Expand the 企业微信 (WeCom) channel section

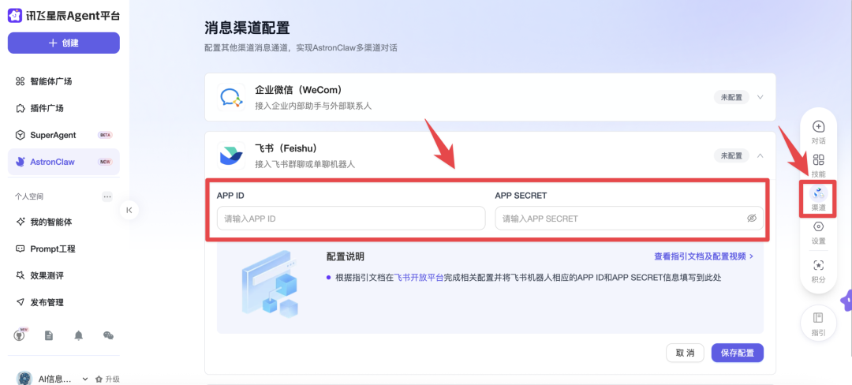[x=760, y=97]
